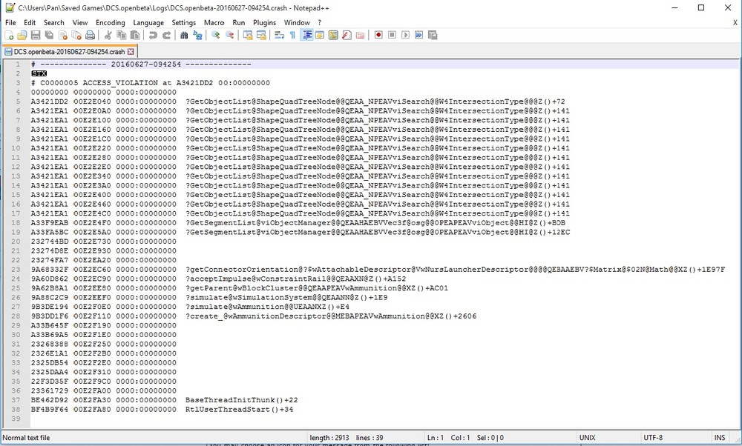Screen dimensions: 742x446
Task: Open the Encoding menu
Action: click(110, 22)
